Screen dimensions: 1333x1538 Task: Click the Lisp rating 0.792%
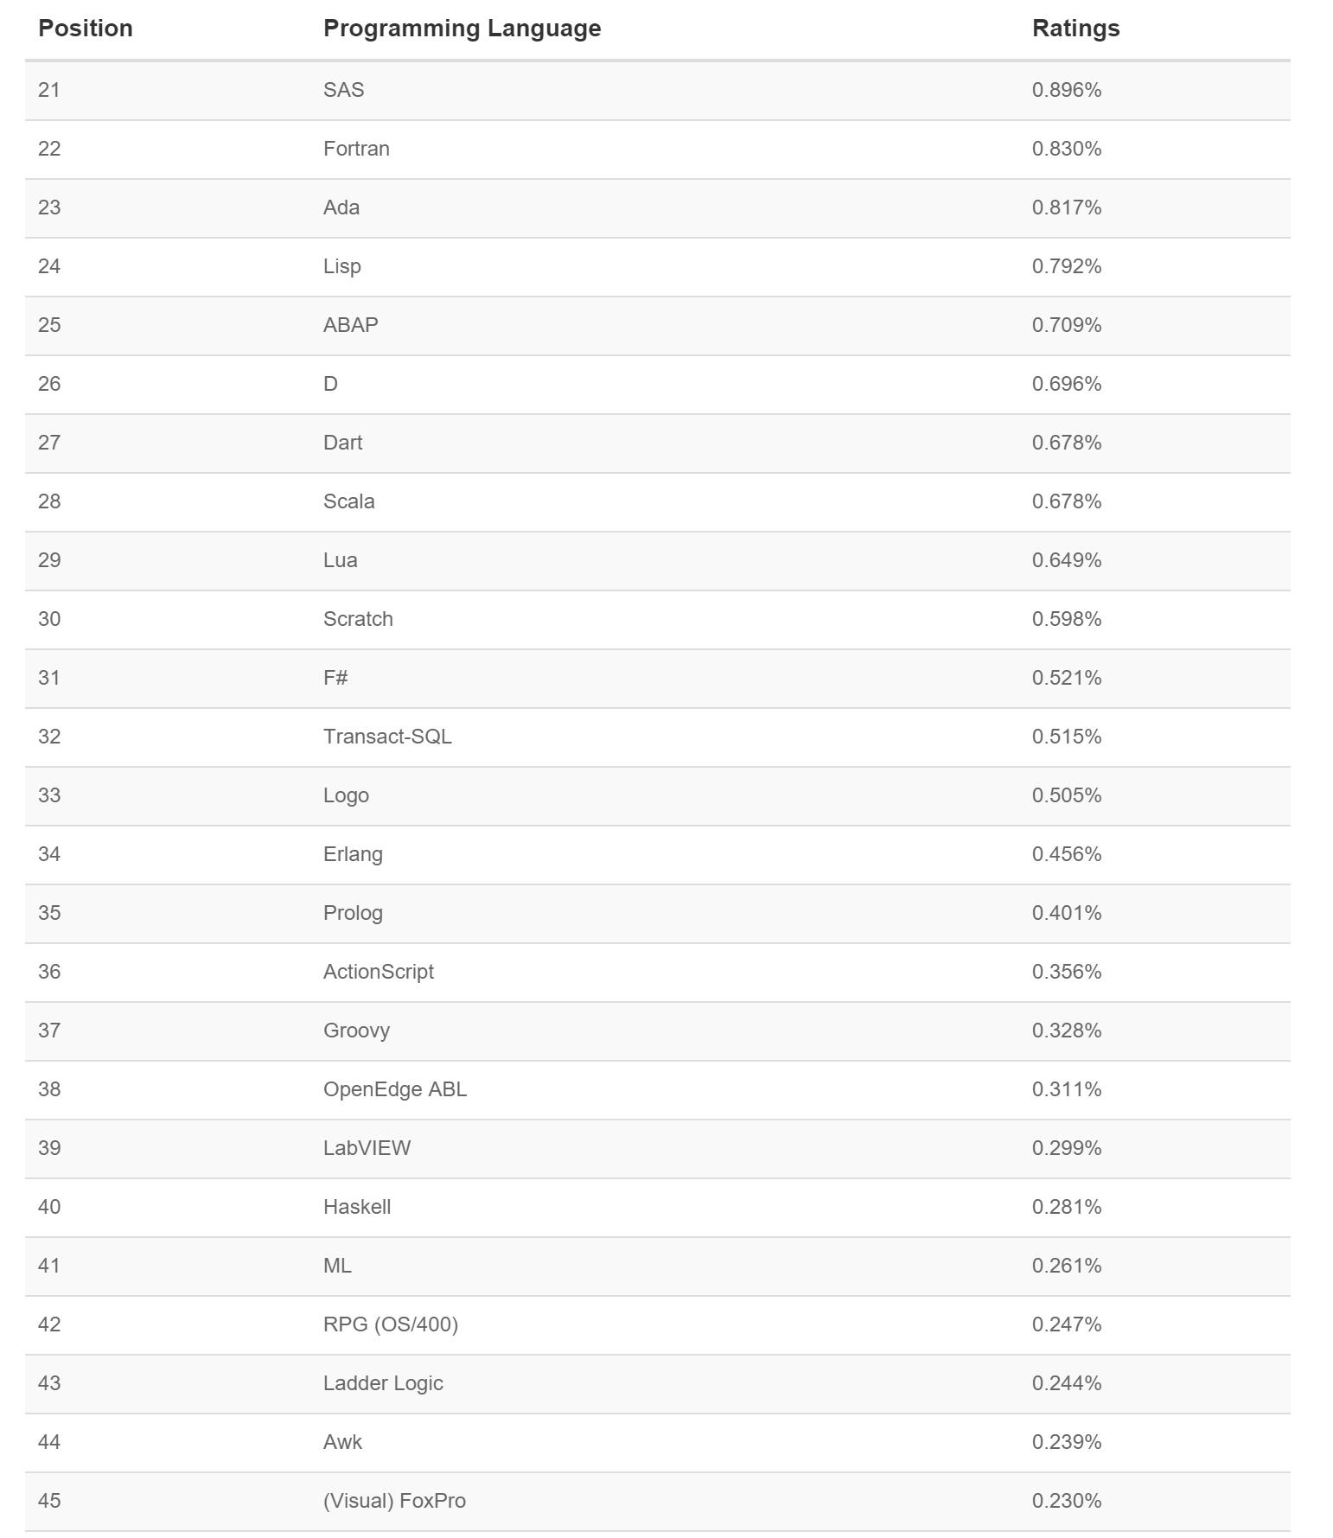(x=1067, y=266)
